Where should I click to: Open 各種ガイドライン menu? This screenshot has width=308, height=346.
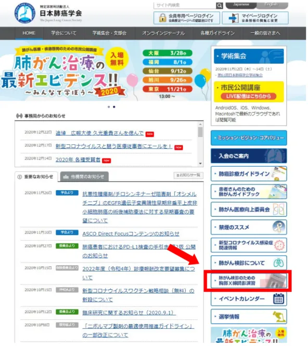pos(217,33)
